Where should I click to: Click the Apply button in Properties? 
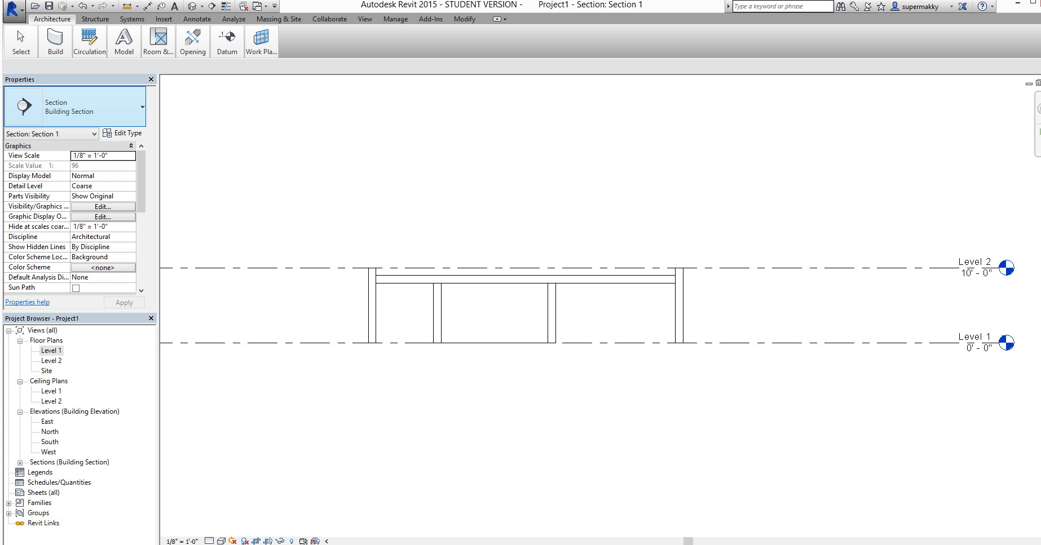point(124,303)
